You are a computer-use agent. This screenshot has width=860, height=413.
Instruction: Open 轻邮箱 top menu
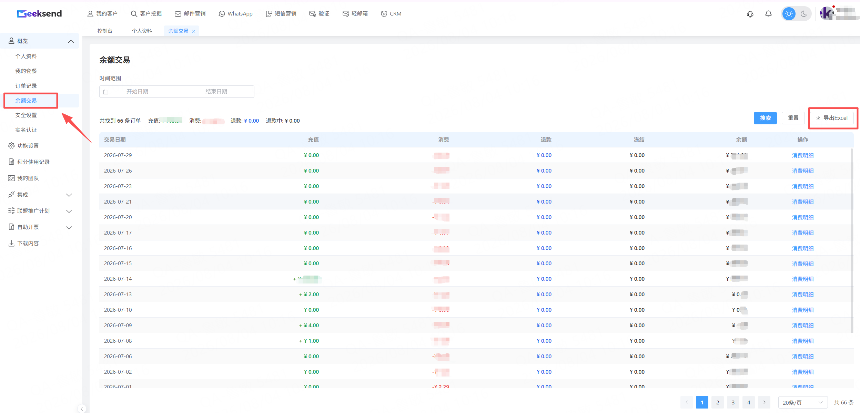click(355, 14)
